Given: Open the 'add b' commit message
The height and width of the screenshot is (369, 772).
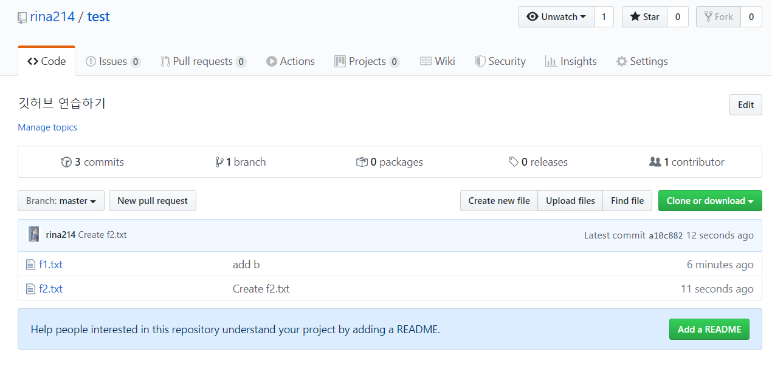Looking at the screenshot, I should click(x=246, y=265).
